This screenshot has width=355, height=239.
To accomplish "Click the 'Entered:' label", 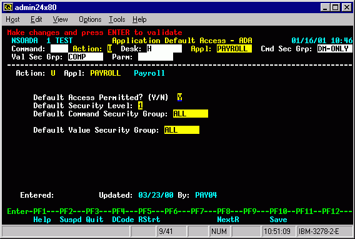I will click(37, 195).
